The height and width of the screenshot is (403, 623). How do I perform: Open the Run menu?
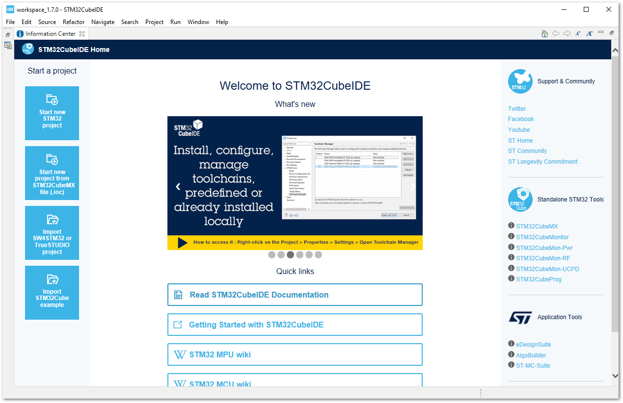click(175, 22)
